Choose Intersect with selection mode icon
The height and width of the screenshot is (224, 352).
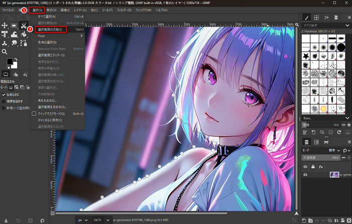tap(28, 88)
